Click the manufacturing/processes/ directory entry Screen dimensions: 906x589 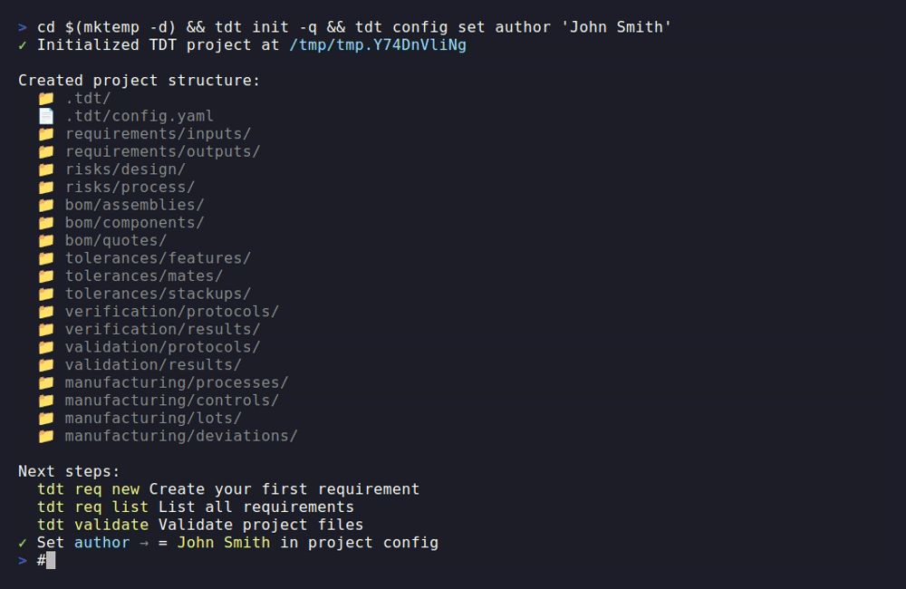pyautogui.click(x=176, y=382)
